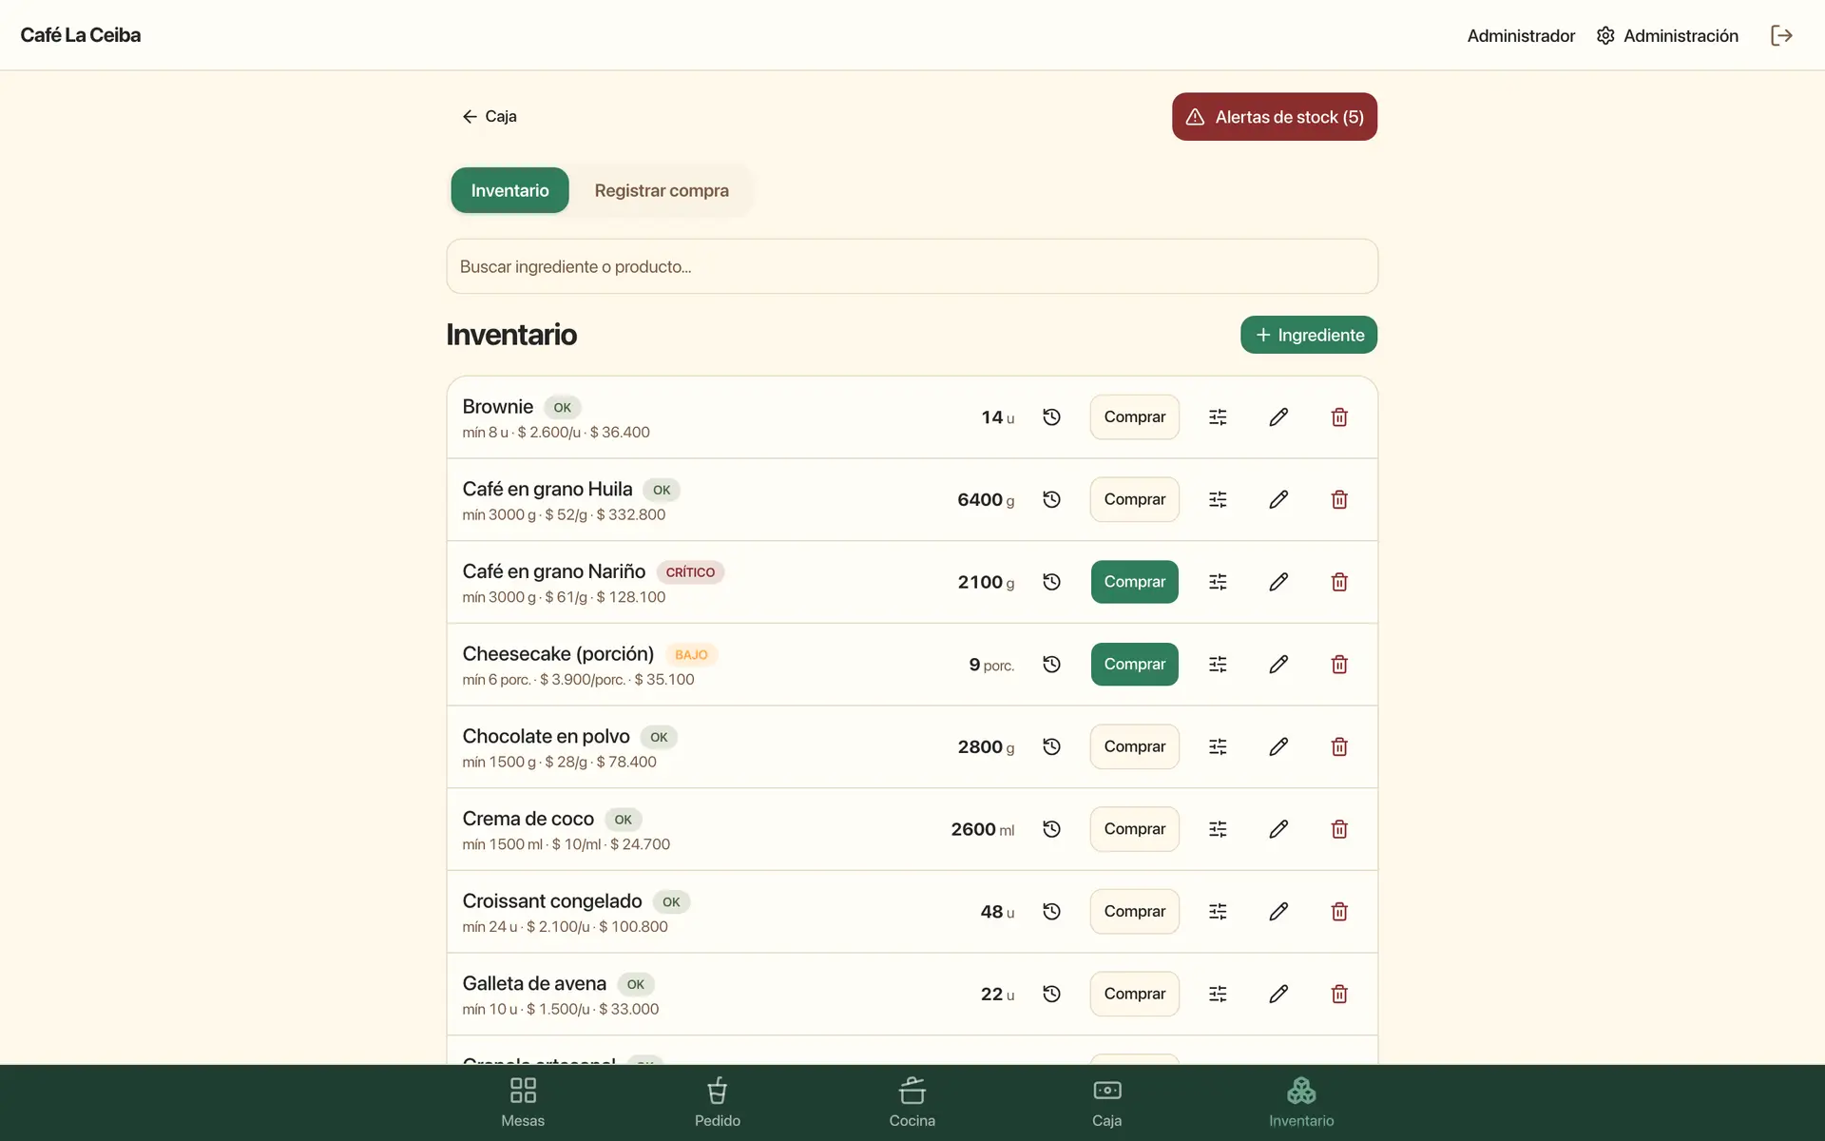Viewport: 1825px width, 1141px height.
Task: Open Crema de coco history
Action: (x=1051, y=829)
